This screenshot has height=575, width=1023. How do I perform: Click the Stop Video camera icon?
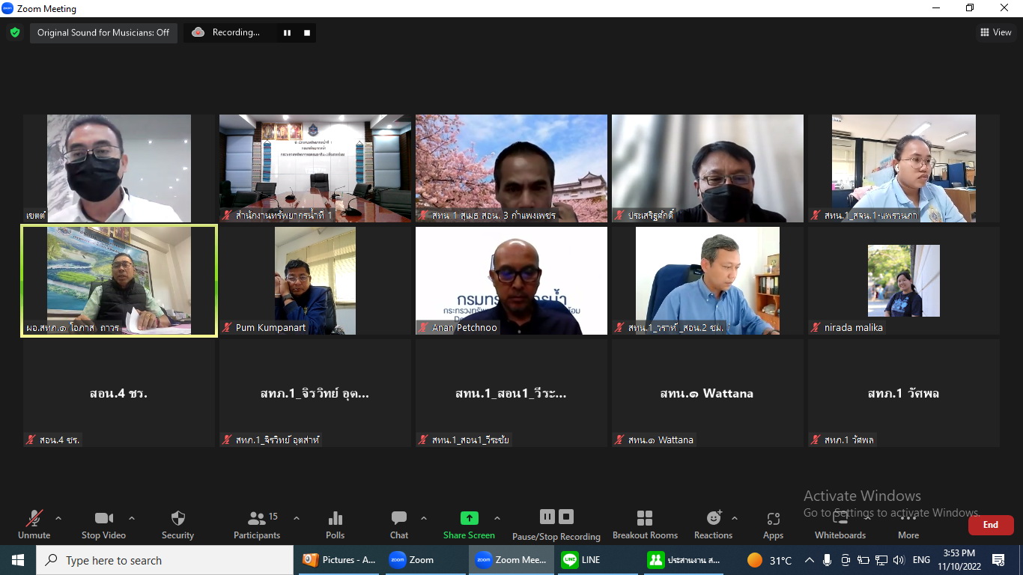(x=103, y=518)
